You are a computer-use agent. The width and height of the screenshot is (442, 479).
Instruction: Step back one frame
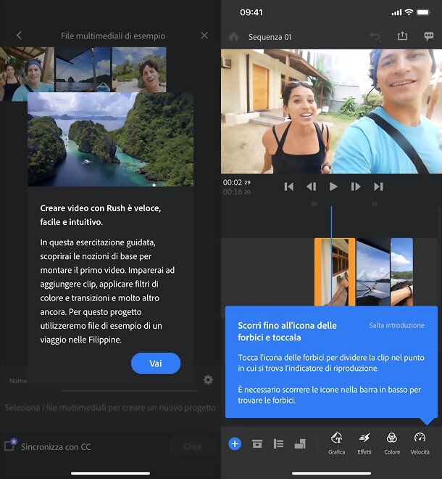(311, 187)
